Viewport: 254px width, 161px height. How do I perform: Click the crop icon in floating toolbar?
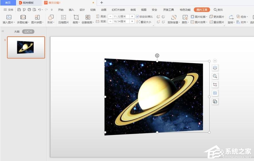point(215,85)
